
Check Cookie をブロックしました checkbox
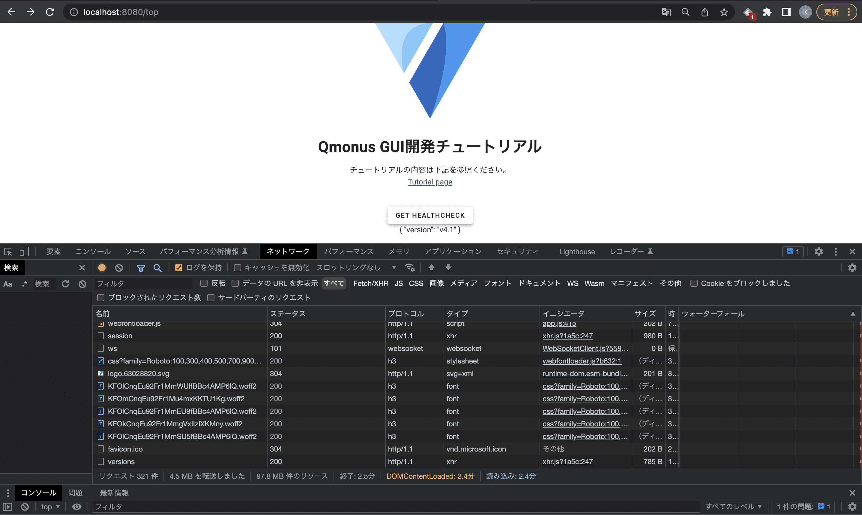coord(694,284)
